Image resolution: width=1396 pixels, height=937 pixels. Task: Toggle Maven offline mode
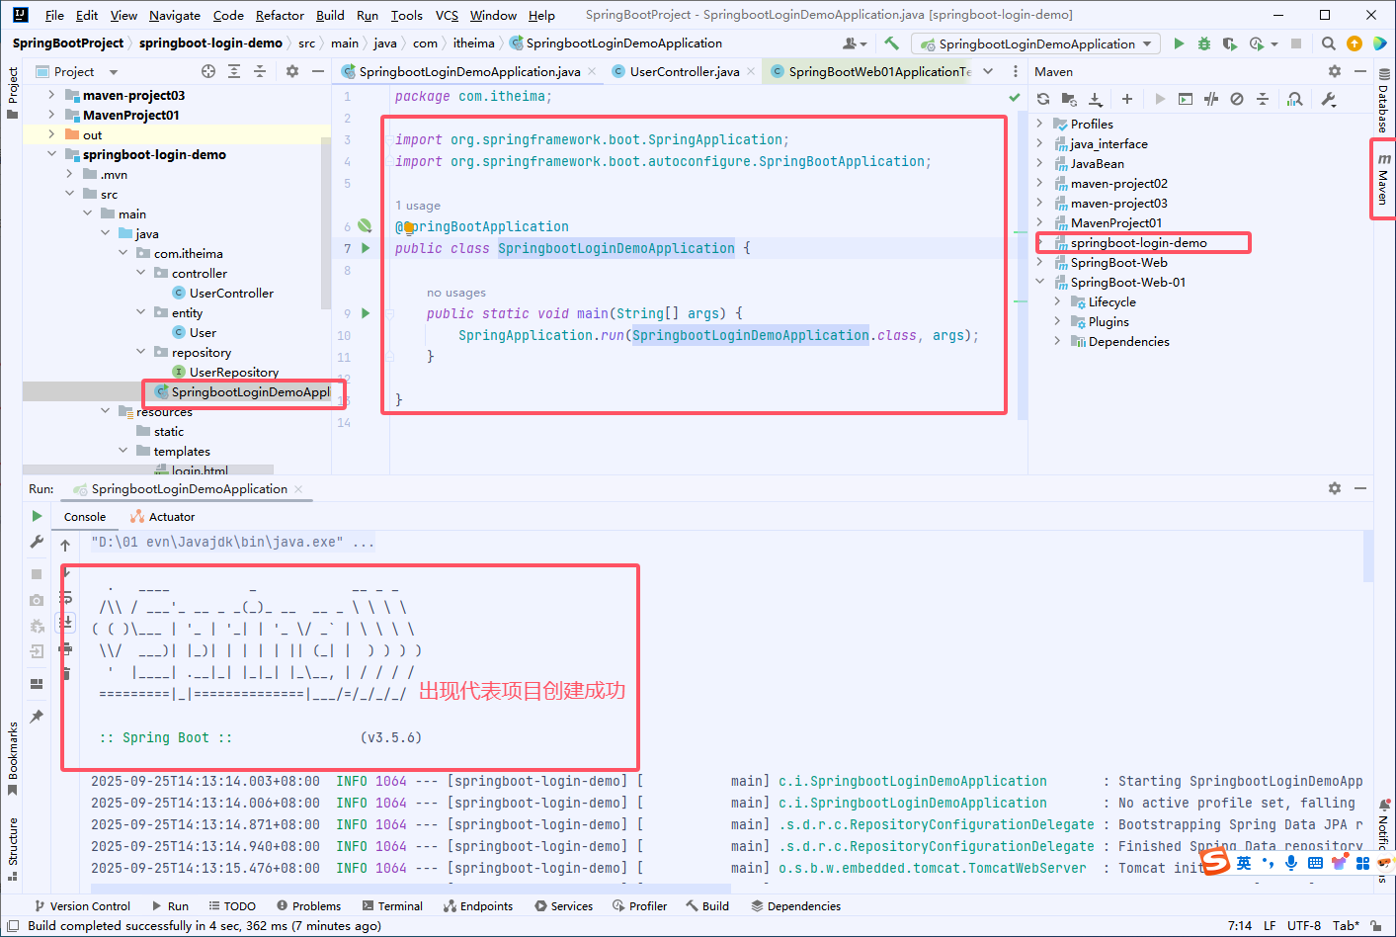1238,99
